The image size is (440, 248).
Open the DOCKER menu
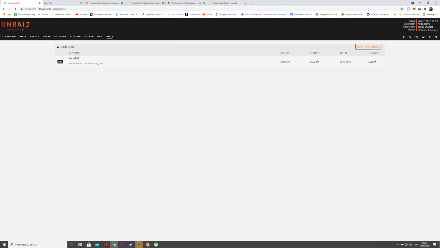click(89, 37)
